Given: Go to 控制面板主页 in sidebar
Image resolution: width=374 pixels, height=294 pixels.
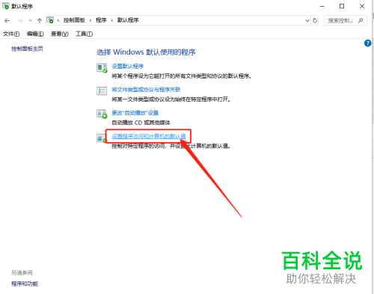Looking at the screenshot, I should (x=27, y=49).
